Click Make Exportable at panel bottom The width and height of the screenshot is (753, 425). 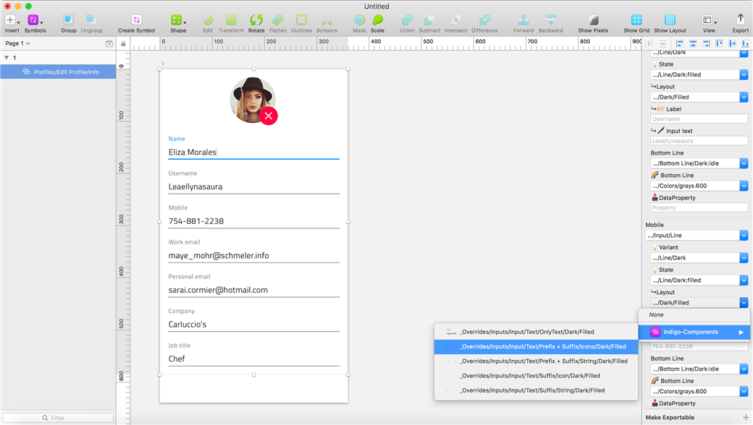pyautogui.click(x=670, y=417)
